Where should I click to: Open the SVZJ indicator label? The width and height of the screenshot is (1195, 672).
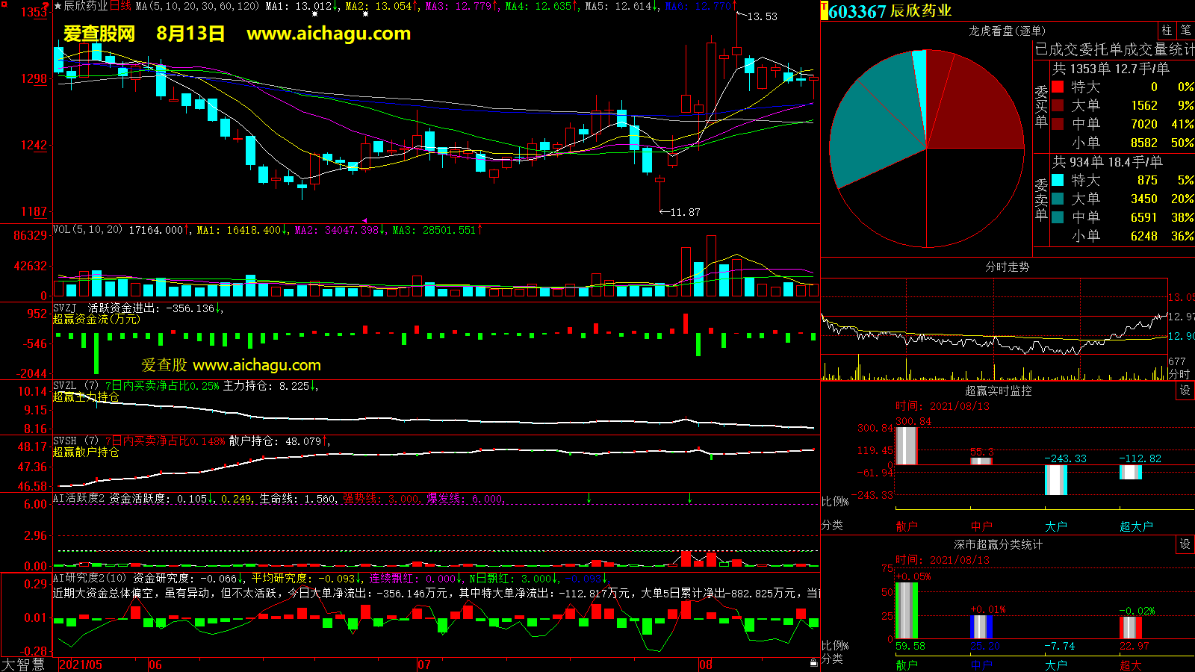point(65,308)
